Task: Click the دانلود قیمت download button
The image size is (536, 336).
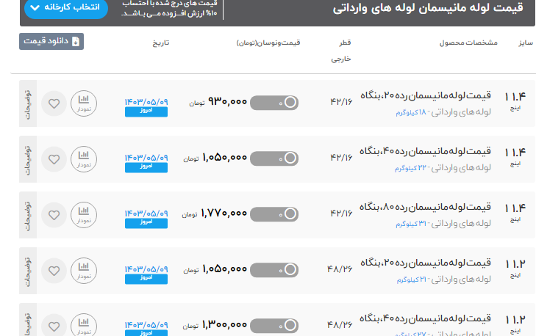Action: click(x=51, y=41)
